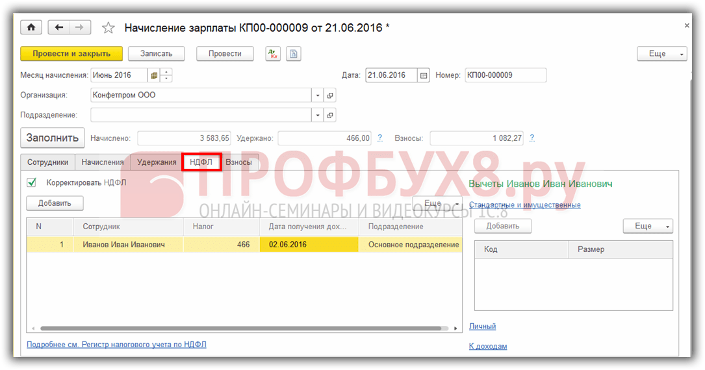Screen dimensions: 705x370
Task: Click the scrollbar left arrow of the table
Action: coord(33,328)
